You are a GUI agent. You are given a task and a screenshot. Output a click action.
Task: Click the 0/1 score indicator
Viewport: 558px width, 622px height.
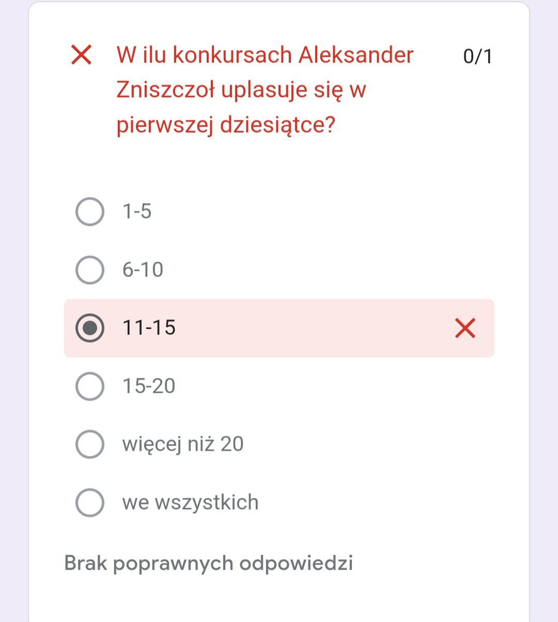click(477, 56)
